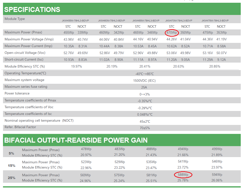Click the 0.048%/℃ Isc coefficient value
The width and height of the screenshot is (244, 190).
click(x=145, y=115)
